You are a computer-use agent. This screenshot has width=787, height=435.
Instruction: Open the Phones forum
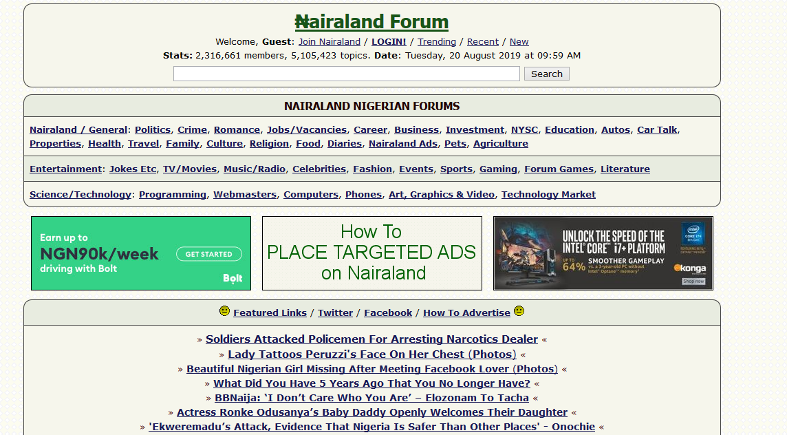point(363,194)
